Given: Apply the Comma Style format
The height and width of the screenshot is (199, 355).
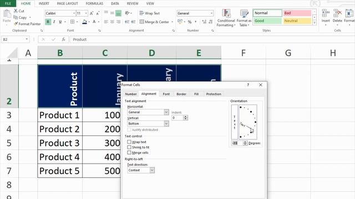Looking at the screenshot, I should 196,22.
